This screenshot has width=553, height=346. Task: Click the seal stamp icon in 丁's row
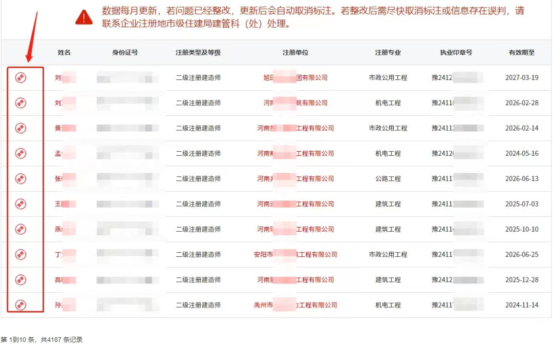coord(21,255)
